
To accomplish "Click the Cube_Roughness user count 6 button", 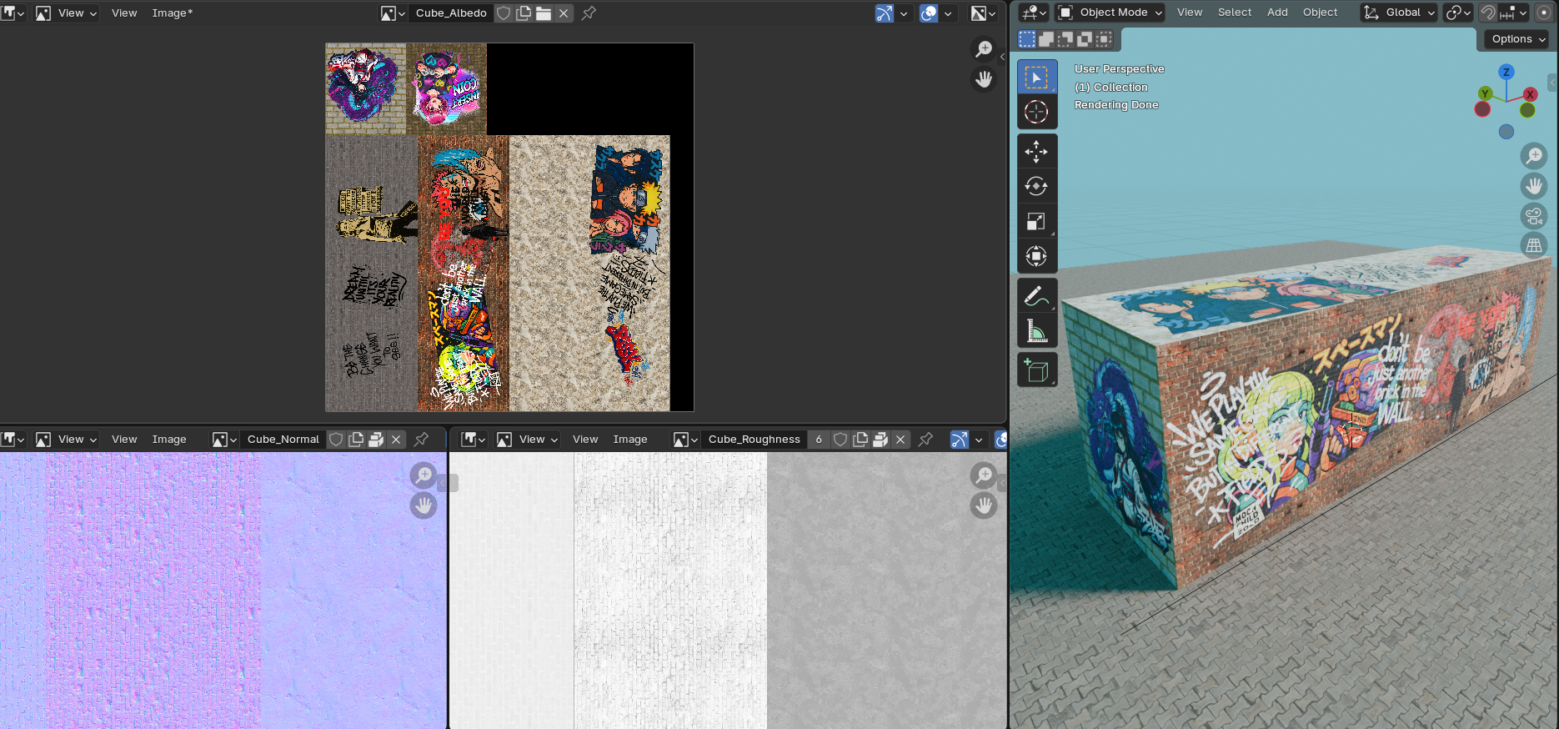I will point(819,440).
